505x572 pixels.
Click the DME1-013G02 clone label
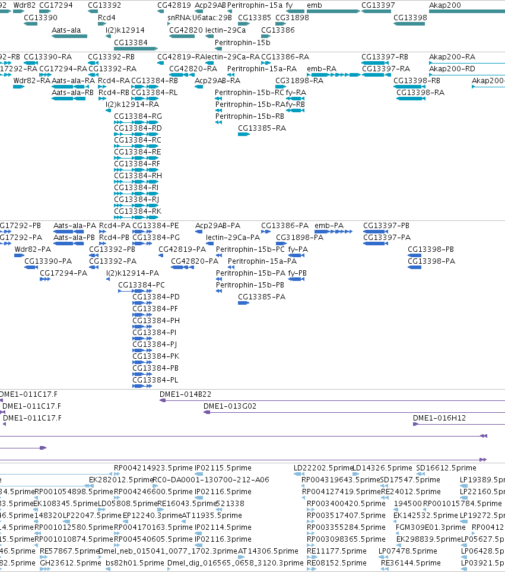pos(230,406)
